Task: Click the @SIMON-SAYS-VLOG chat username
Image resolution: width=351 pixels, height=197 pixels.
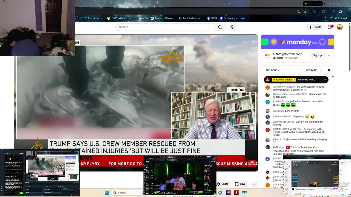Action: tap(284, 129)
